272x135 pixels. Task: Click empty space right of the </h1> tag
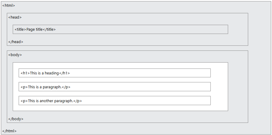140,73
